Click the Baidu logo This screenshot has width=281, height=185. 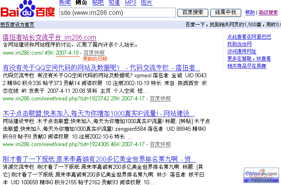28,9
